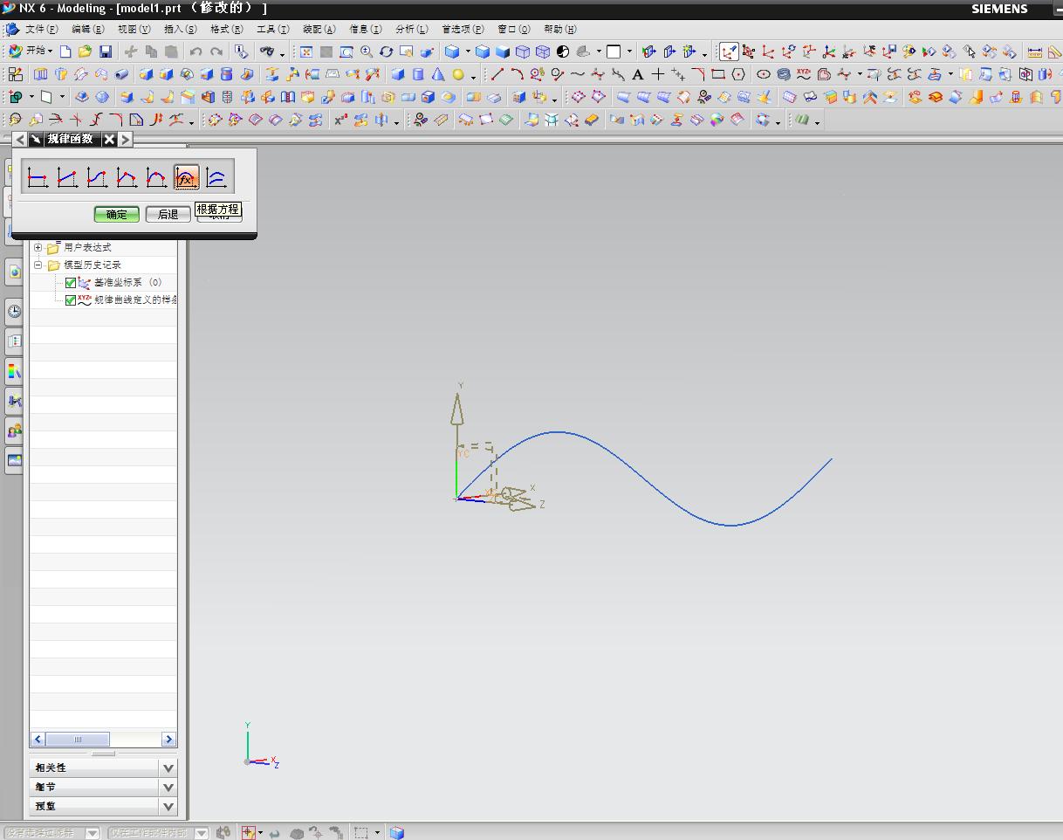Choose the constant law function icon
1063x840 pixels.
coord(37,178)
